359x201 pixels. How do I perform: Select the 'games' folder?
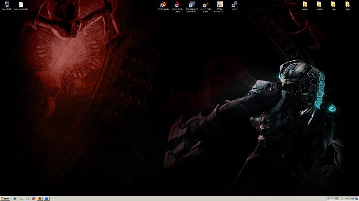coord(305,5)
